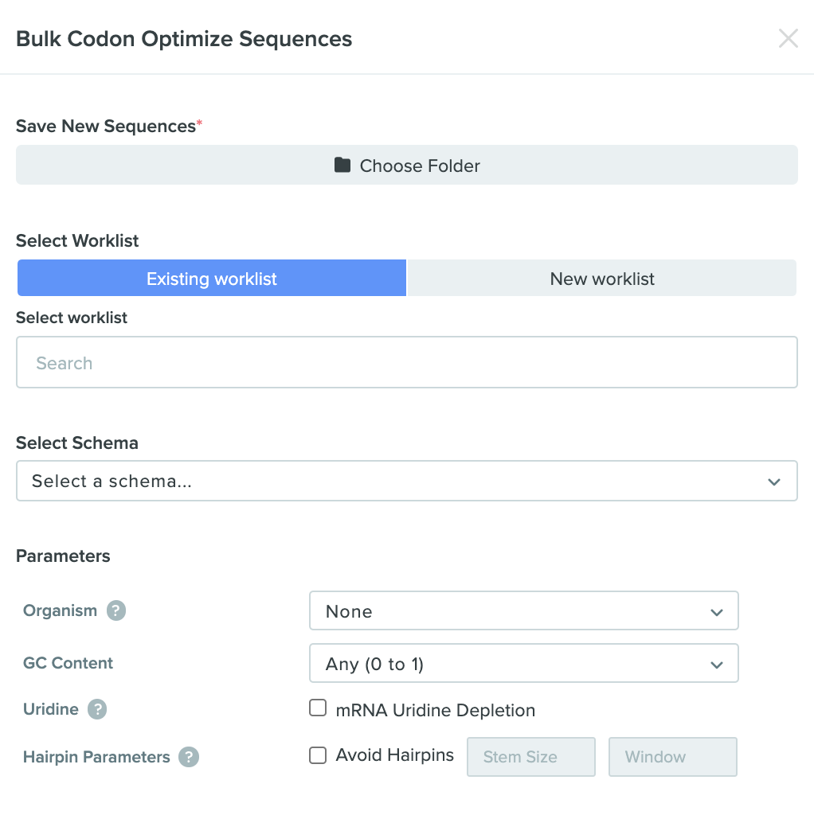The width and height of the screenshot is (814, 815).
Task: Click the Organism help question-mark icon
Action: tap(116, 610)
